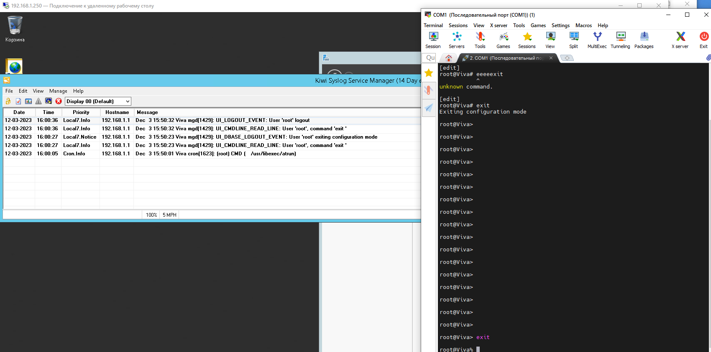Open the Recycle Bin desktop icon
This screenshot has width=711, height=352.
click(15, 29)
